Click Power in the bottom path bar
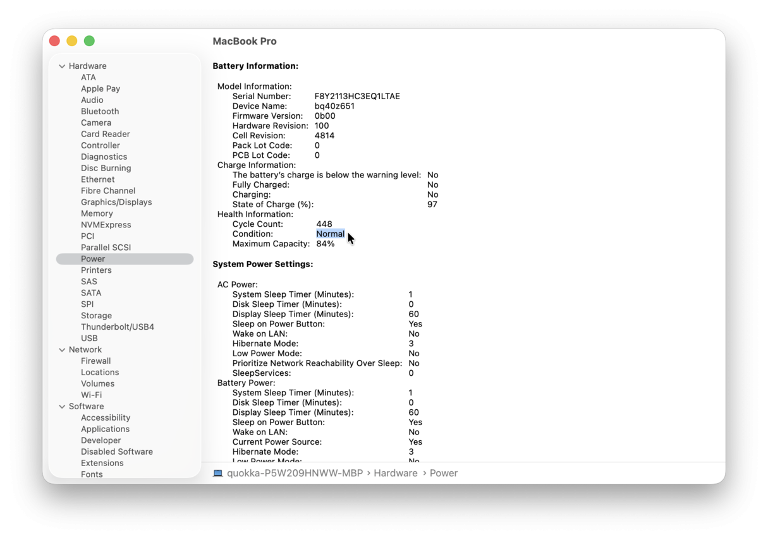 pyautogui.click(x=443, y=473)
